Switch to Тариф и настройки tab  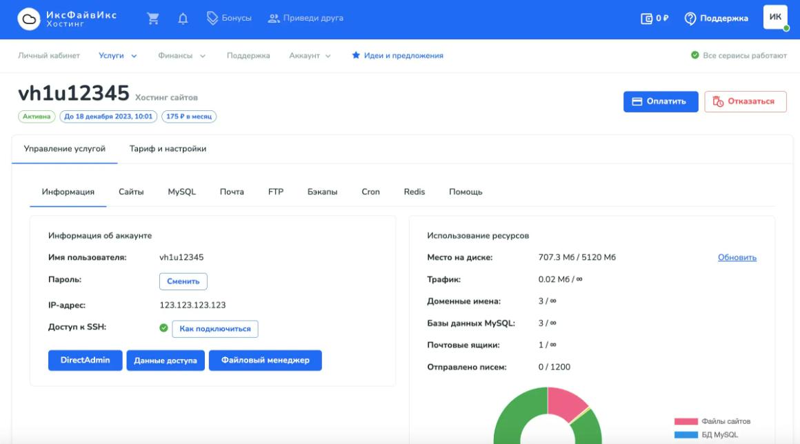168,149
